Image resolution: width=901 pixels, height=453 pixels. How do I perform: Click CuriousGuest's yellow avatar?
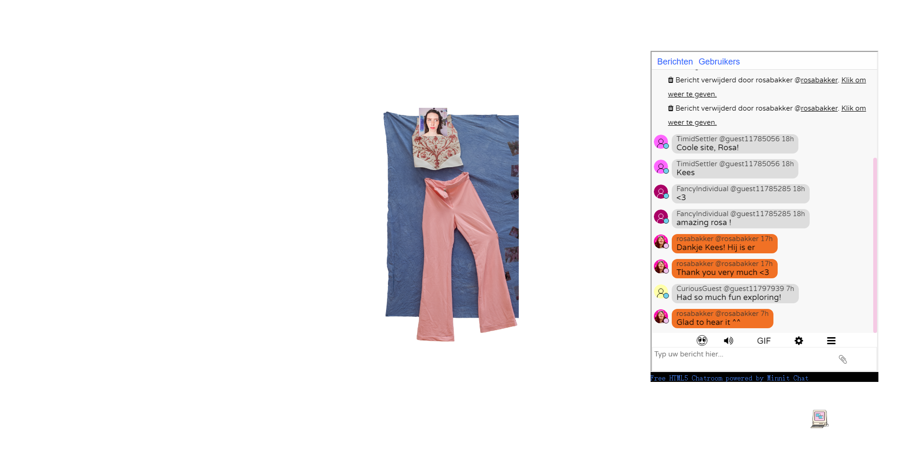pos(661,292)
